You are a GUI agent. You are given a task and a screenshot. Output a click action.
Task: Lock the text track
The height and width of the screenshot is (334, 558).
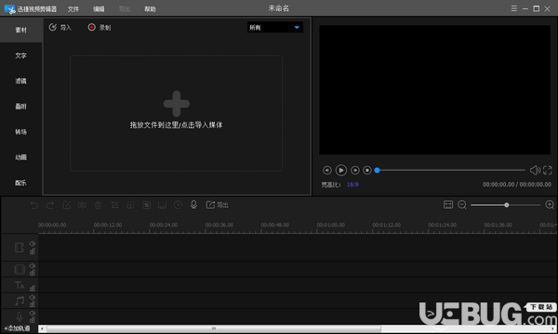[33, 288]
